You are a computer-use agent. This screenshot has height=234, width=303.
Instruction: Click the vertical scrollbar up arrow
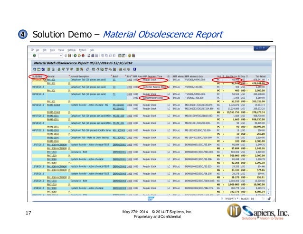[268, 80]
